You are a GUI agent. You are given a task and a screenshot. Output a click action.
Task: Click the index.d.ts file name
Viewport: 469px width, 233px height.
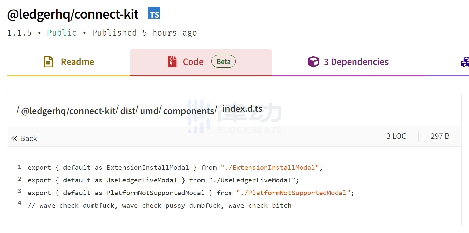pos(242,109)
